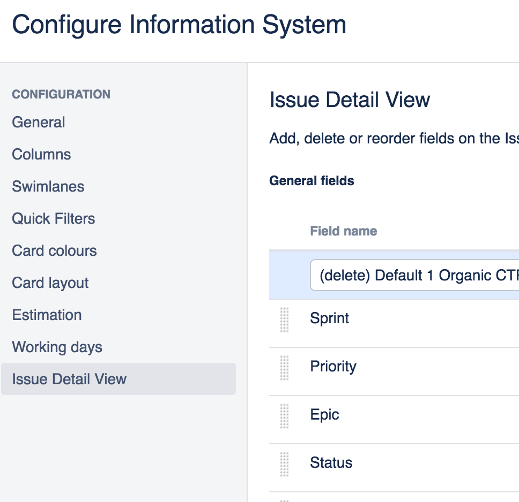Click the Configure Information System page title
This screenshot has width=519, height=502.
tap(179, 25)
